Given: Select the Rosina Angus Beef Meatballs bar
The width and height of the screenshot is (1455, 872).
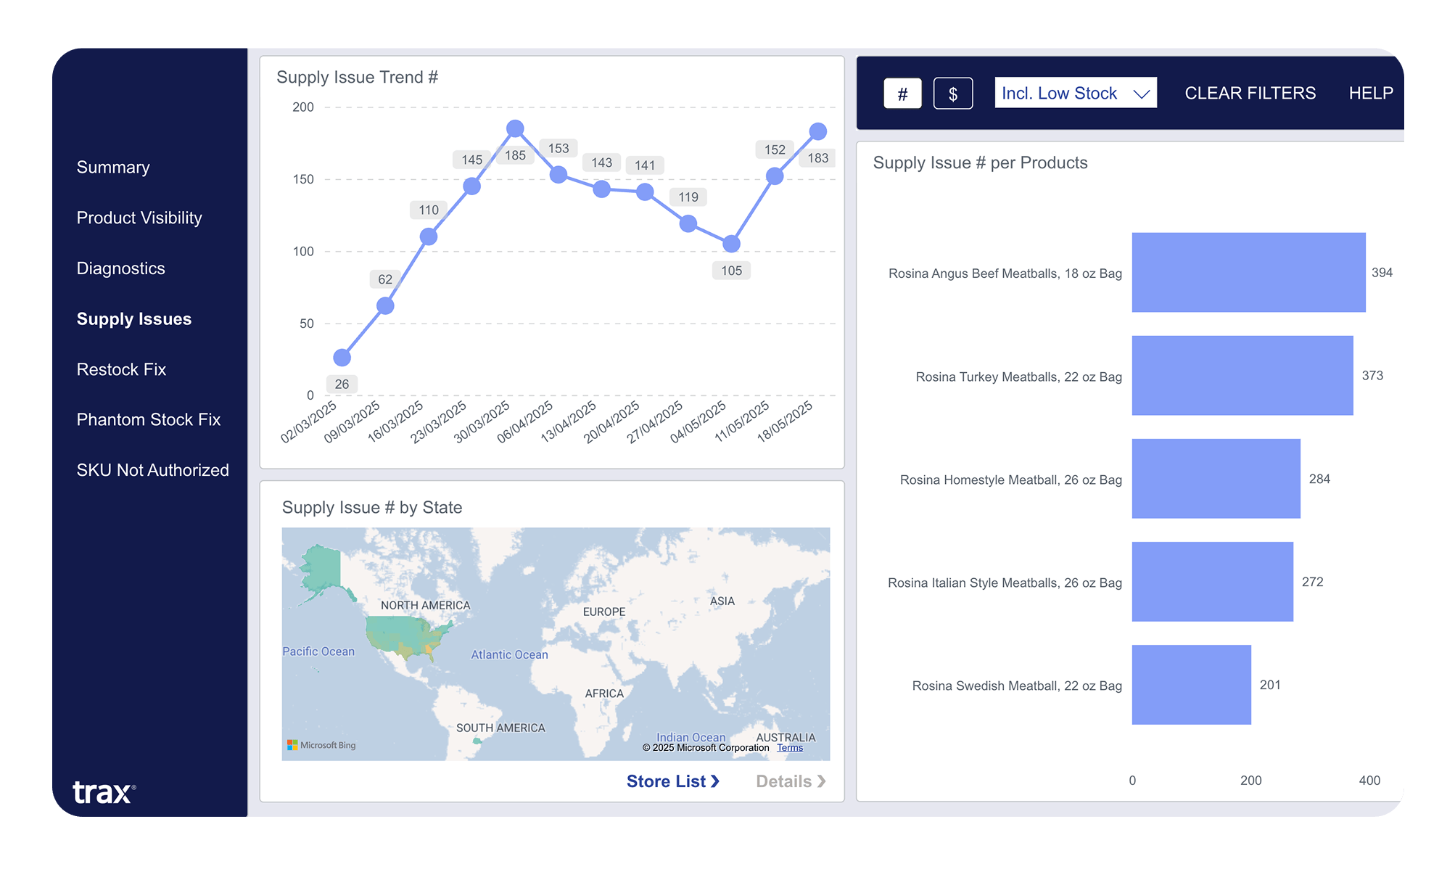Looking at the screenshot, I should (x=1248, y=273).
